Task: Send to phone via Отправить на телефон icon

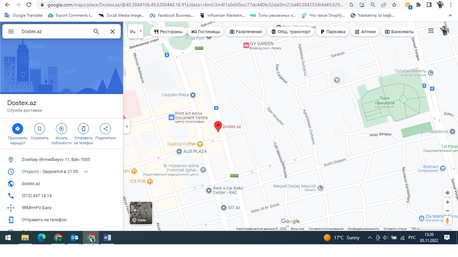Action: click(83, 128)
